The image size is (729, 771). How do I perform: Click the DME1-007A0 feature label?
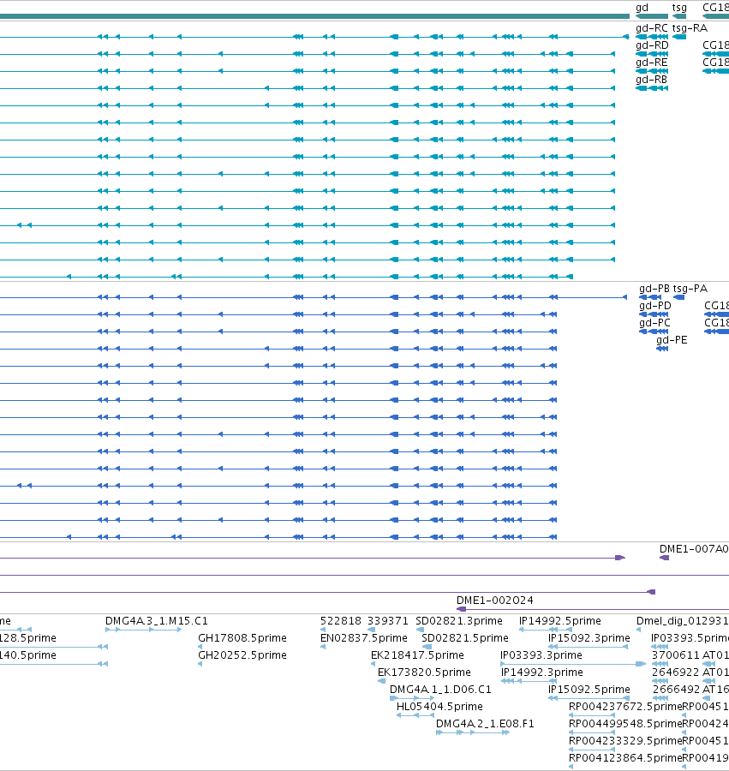point(694,549)
